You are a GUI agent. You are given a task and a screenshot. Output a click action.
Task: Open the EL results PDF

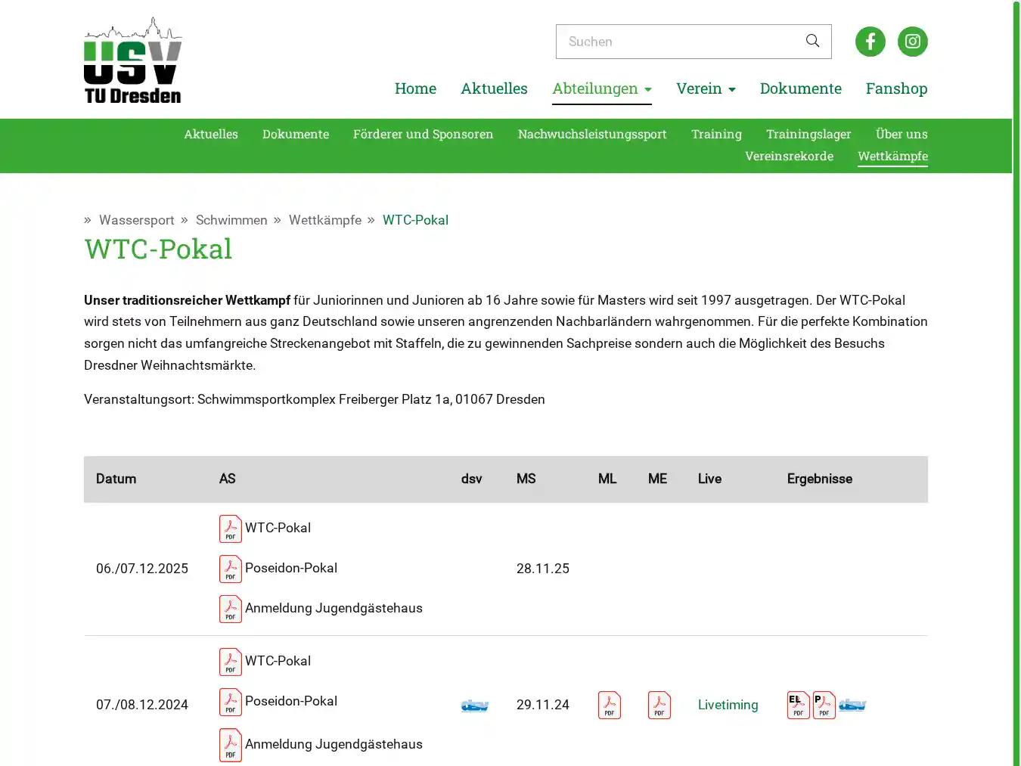[x=797, y=705]
